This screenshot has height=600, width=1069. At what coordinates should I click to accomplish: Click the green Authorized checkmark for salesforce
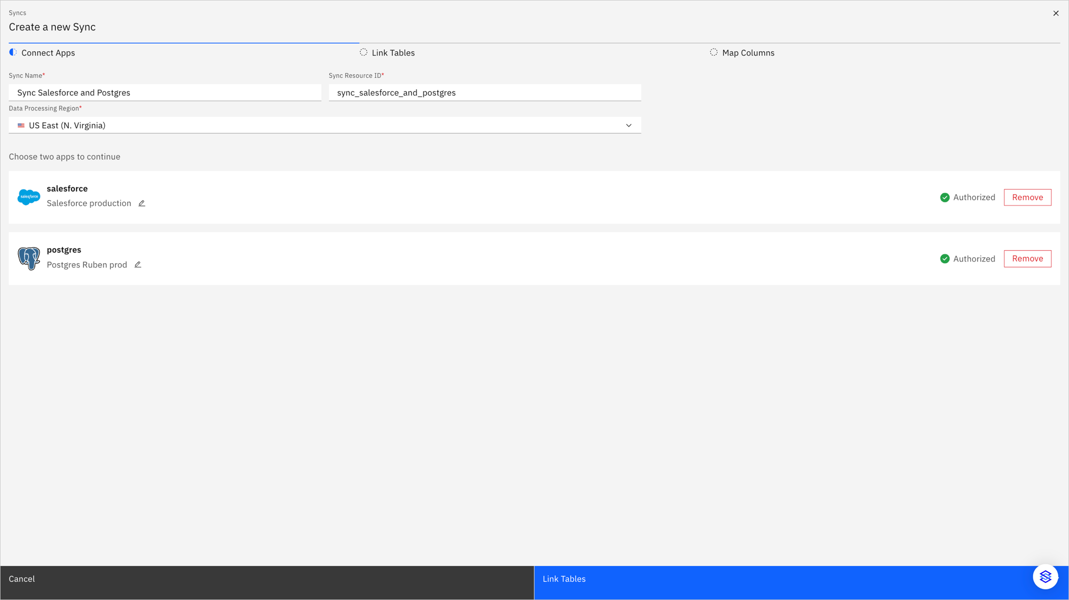click(945, 198)
